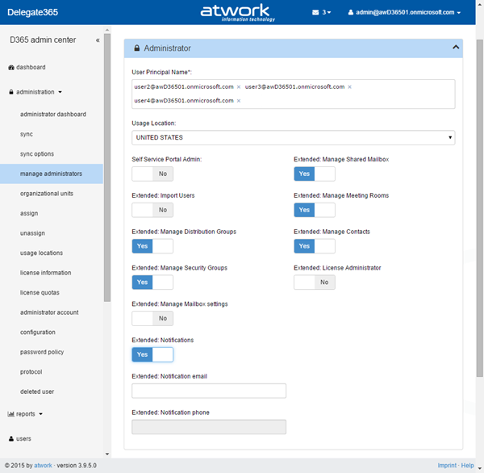484x473 pixels.
Task: Turn off Extended: Notifications switch
Action: (152, 354)
